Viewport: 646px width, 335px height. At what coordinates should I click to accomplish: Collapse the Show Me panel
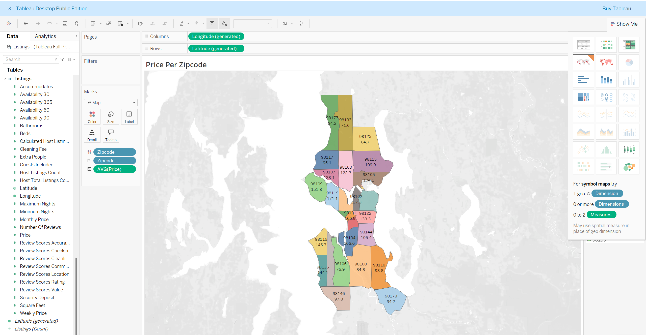624,24
